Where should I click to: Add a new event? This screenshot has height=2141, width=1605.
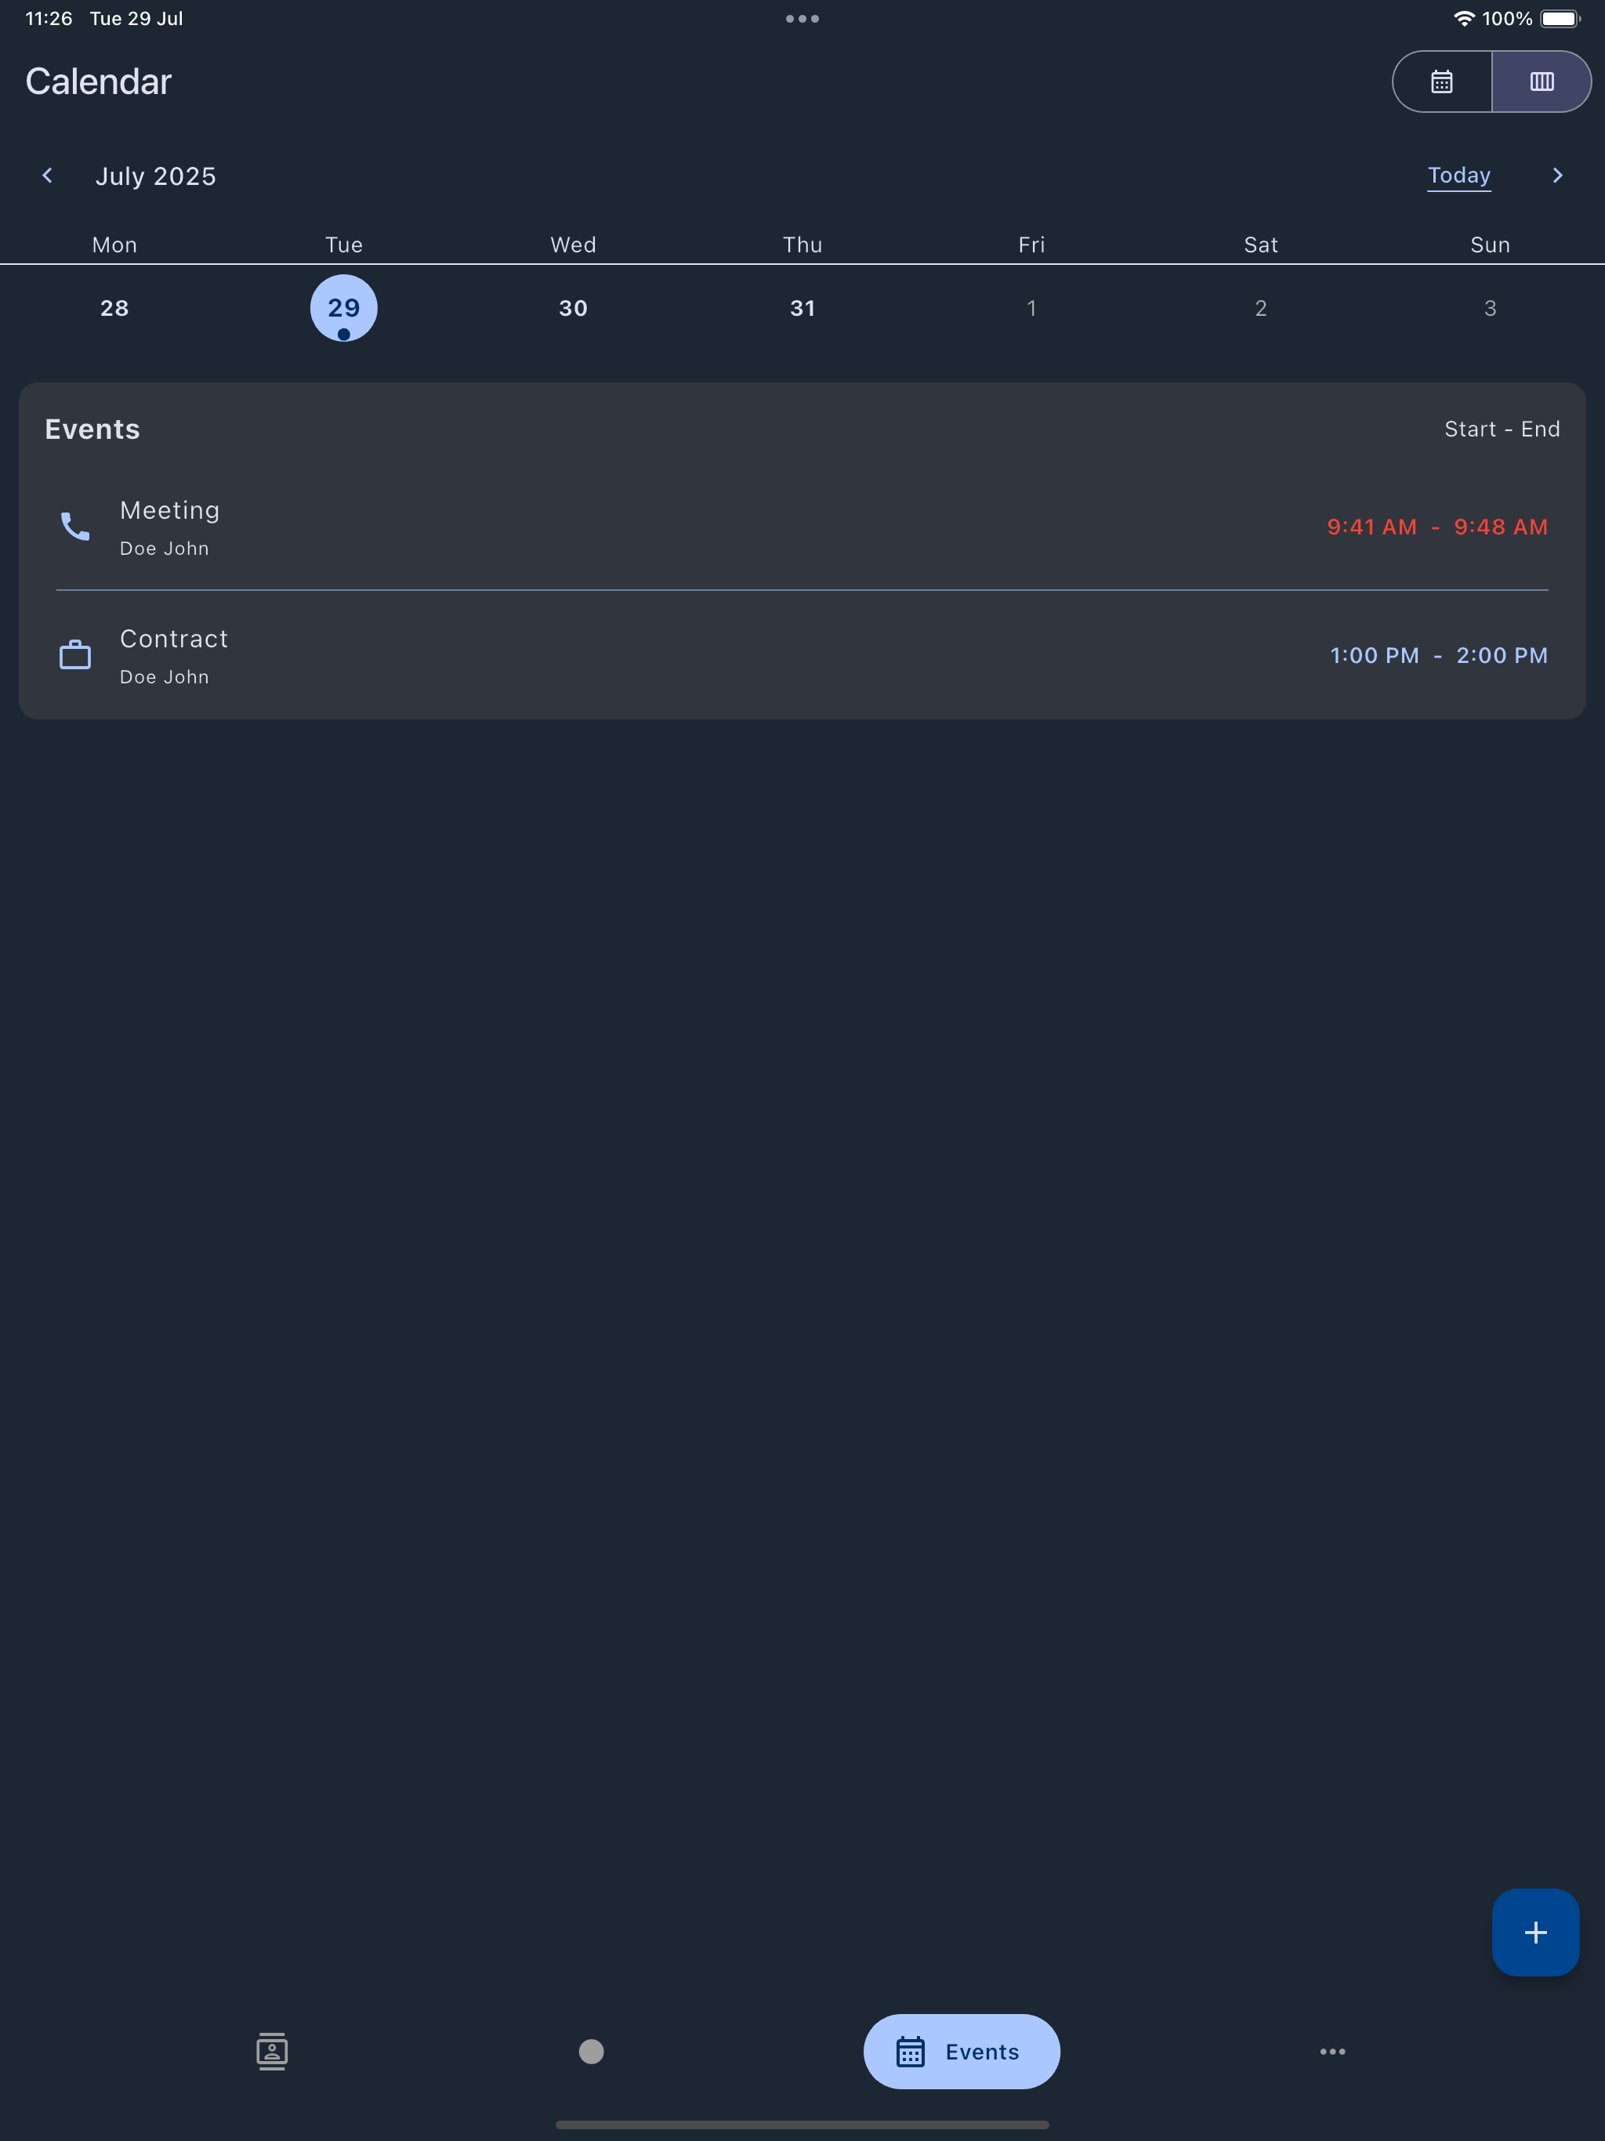pos(1534,1932)
